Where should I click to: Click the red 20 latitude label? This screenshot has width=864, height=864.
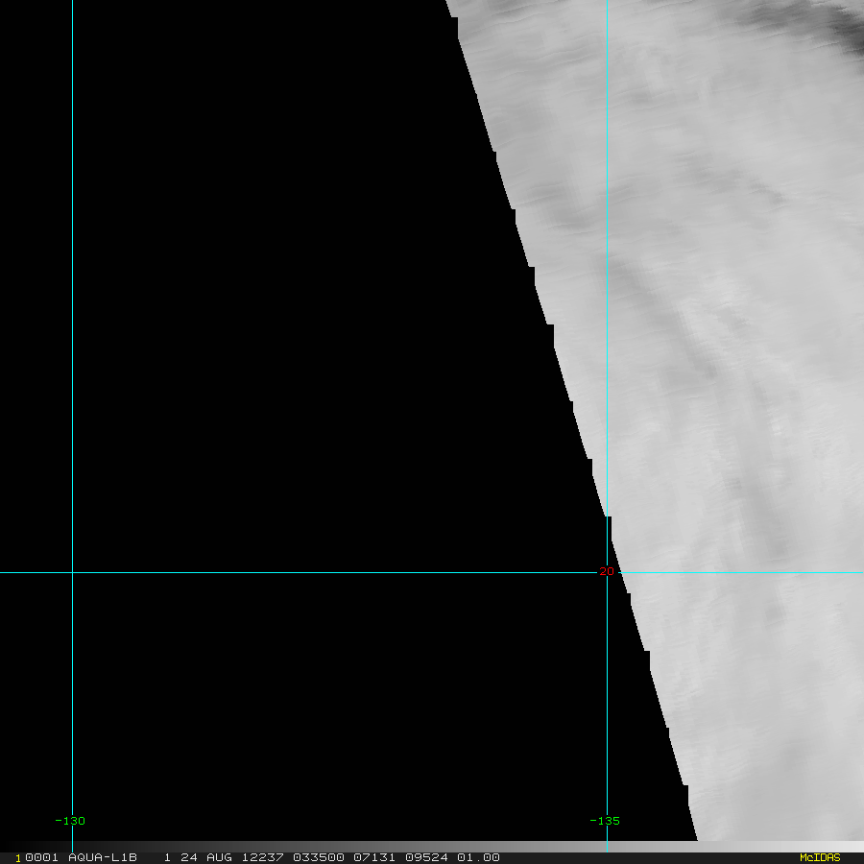tap(606, 572)
